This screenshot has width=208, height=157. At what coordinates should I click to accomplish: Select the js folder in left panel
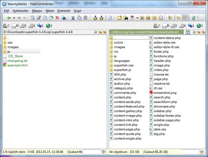[21, 51]
